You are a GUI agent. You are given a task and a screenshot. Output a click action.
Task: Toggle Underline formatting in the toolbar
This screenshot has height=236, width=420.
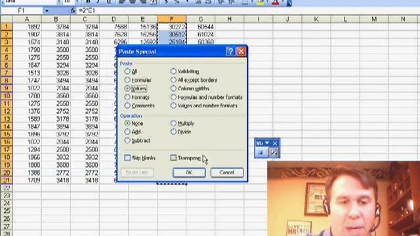tap(108, 1)
